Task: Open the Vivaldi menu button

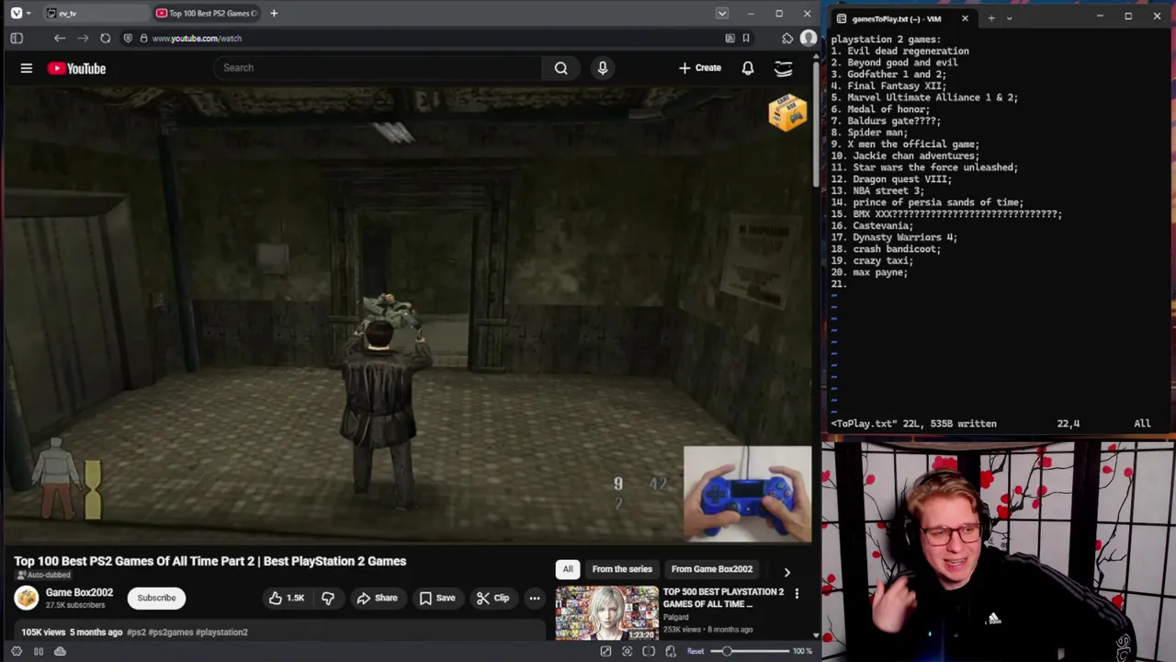Action: tap(17, 13)
